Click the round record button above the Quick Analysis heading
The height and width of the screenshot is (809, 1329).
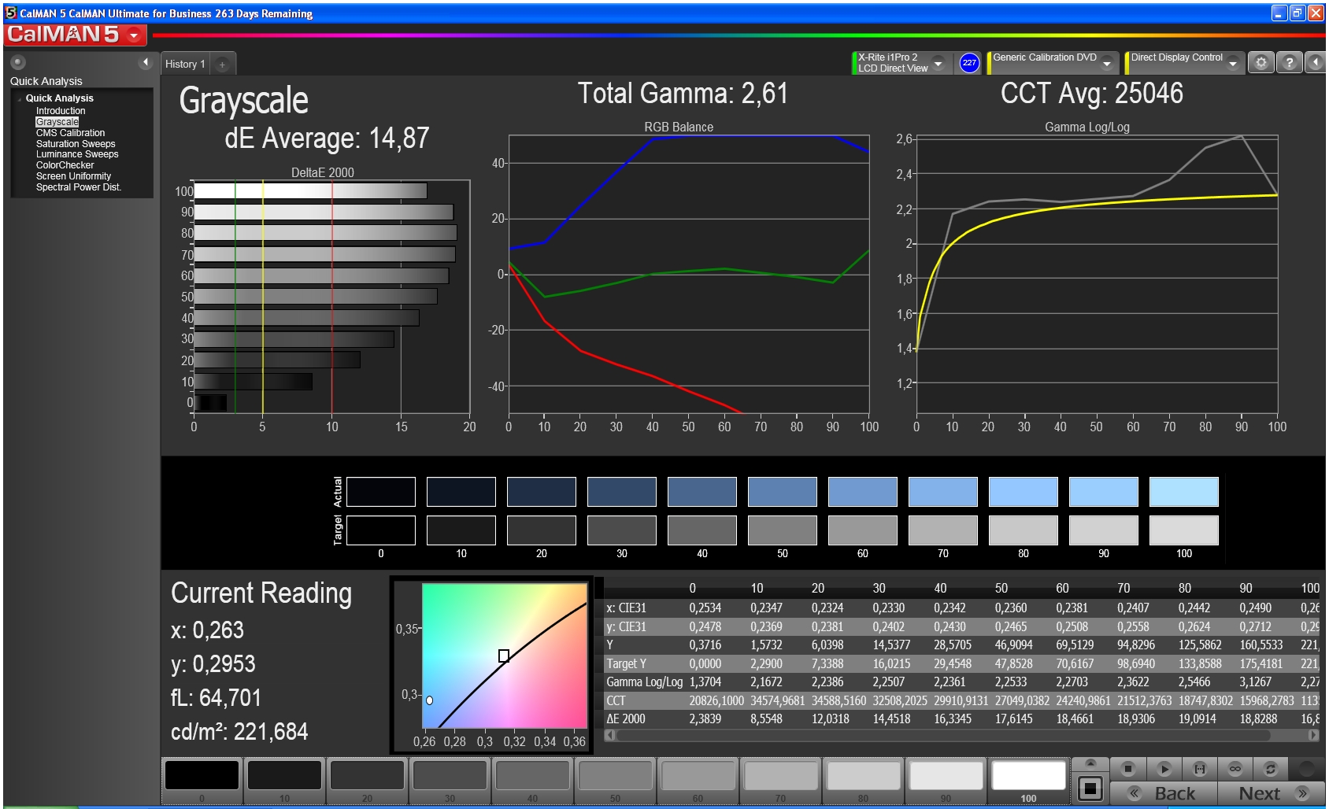tap(18, 62)
